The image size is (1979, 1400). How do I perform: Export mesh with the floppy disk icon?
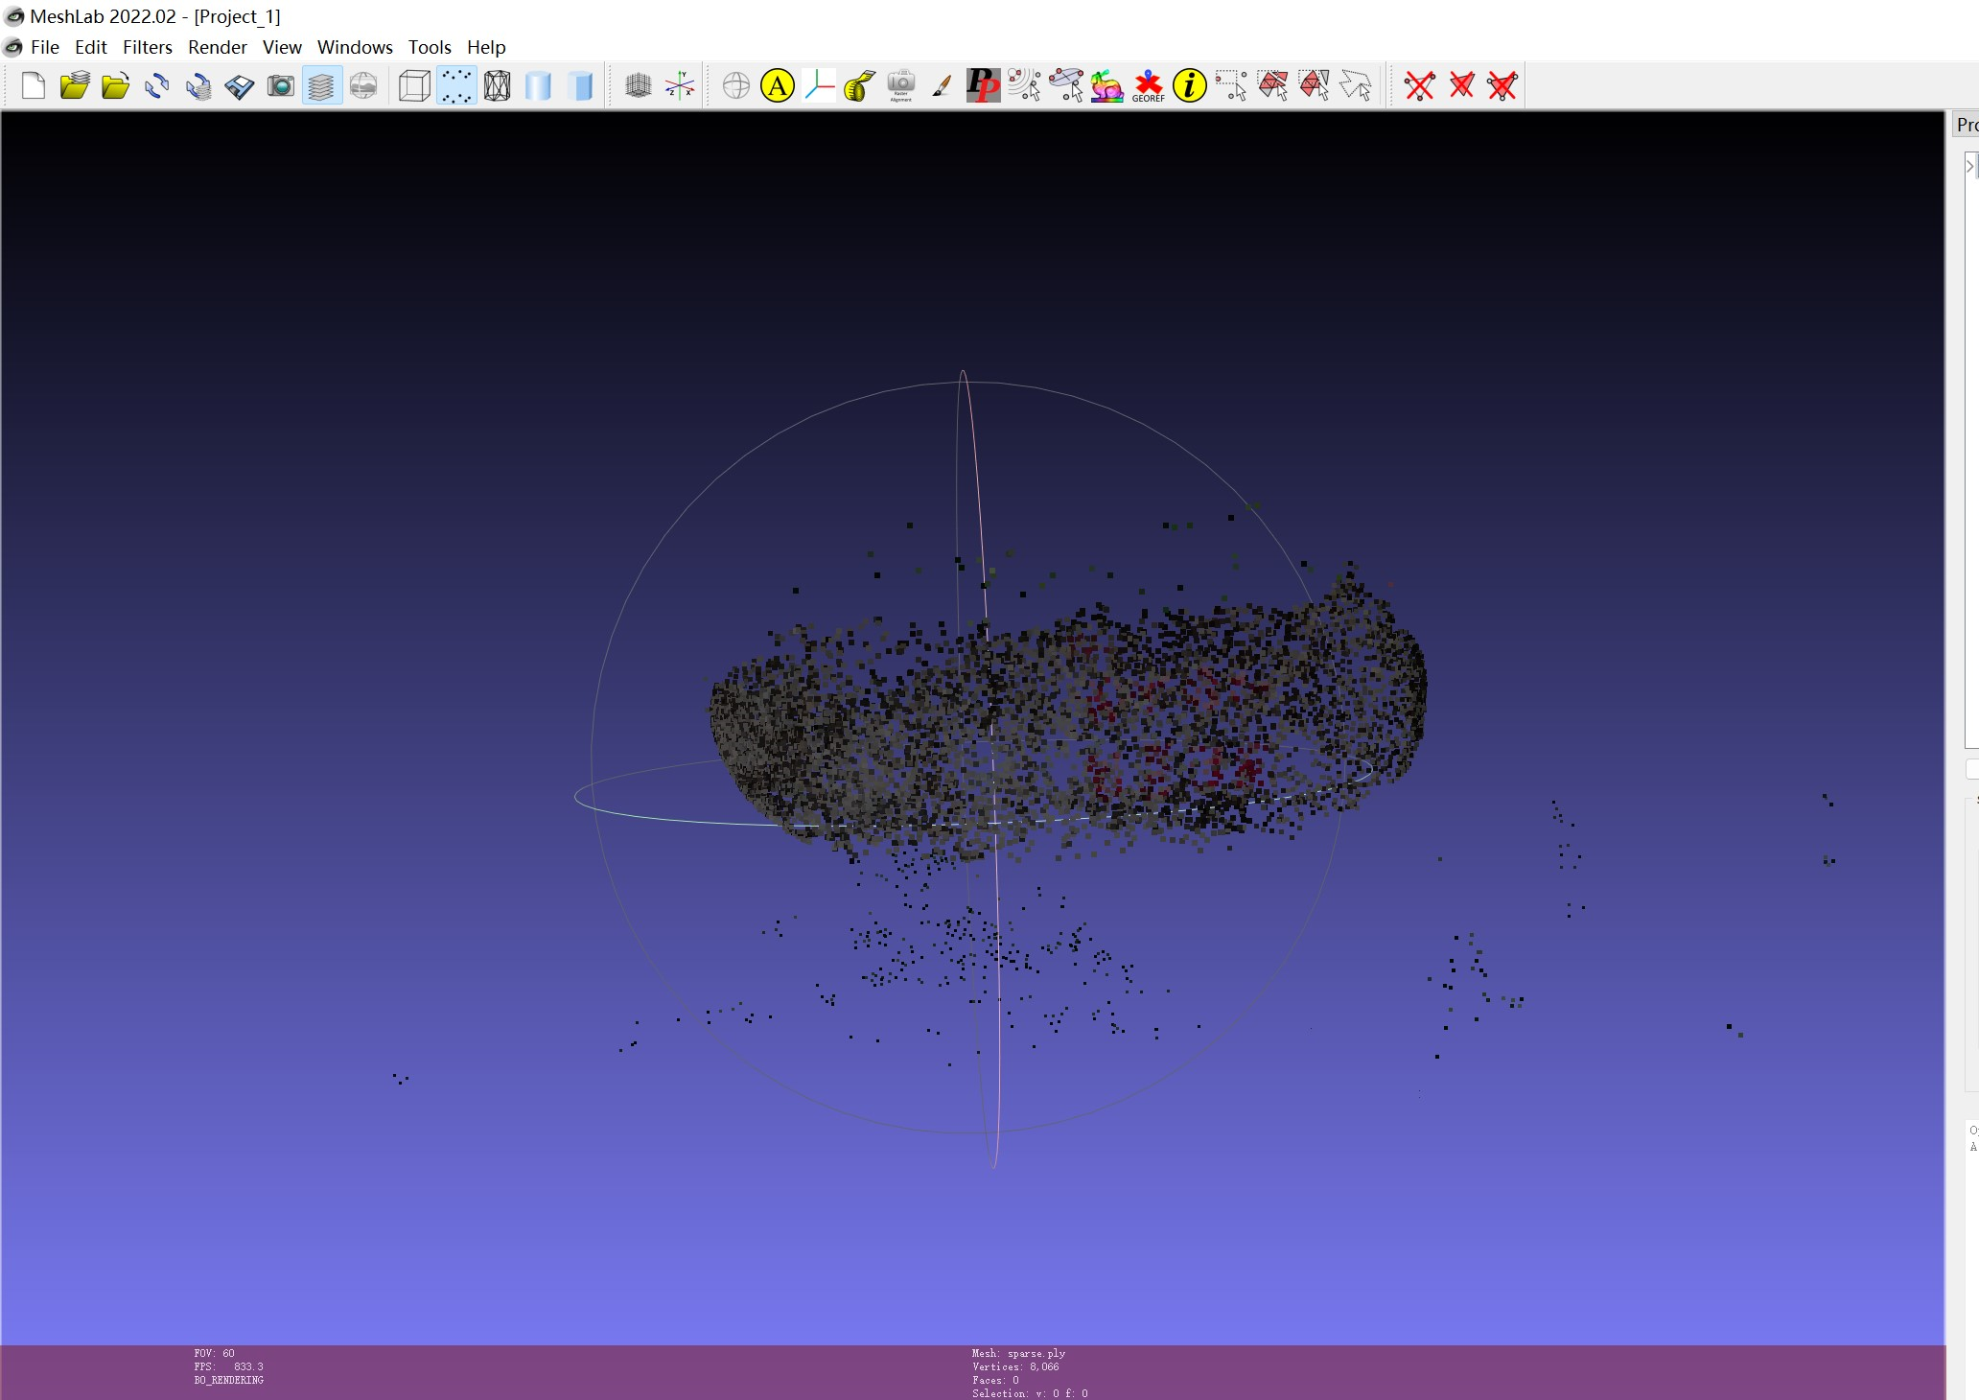pyautogui.click(x=239, y=85)
